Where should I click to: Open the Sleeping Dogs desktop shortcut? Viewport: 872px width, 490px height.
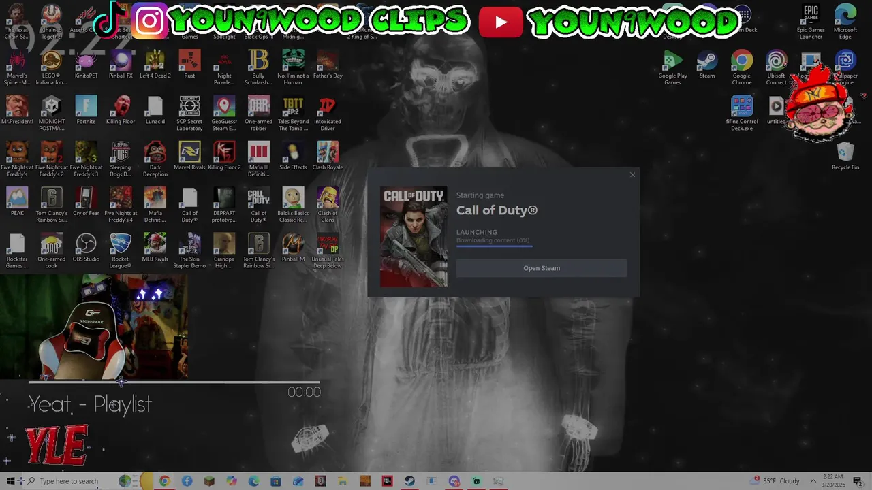point(121,159)
